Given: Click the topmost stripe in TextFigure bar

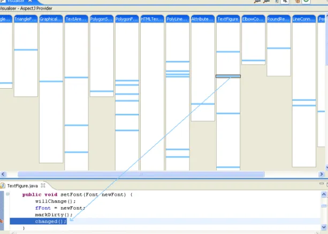Looking at the screenshot, I should click(228, 52).
